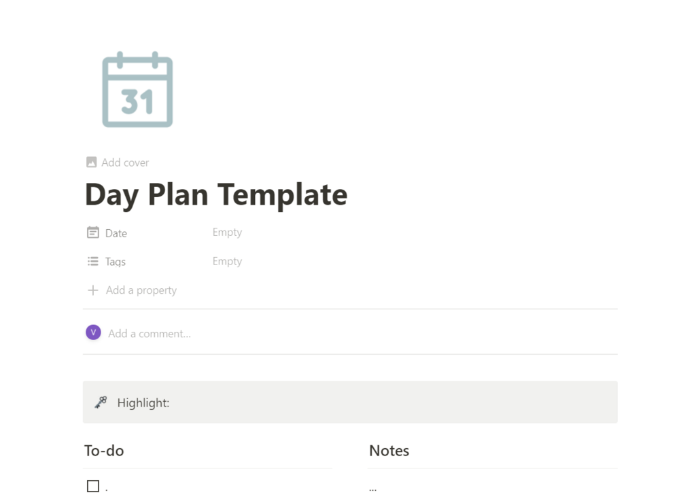
Task: Check the empty to-do checkbox
Action: tap(93, 485)
